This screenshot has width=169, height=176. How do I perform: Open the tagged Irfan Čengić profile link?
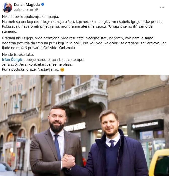point(12,60)
